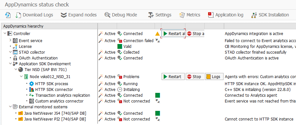
Task: Select Java NetWeaver PI2 monitored system
Action: coord(55,119)
